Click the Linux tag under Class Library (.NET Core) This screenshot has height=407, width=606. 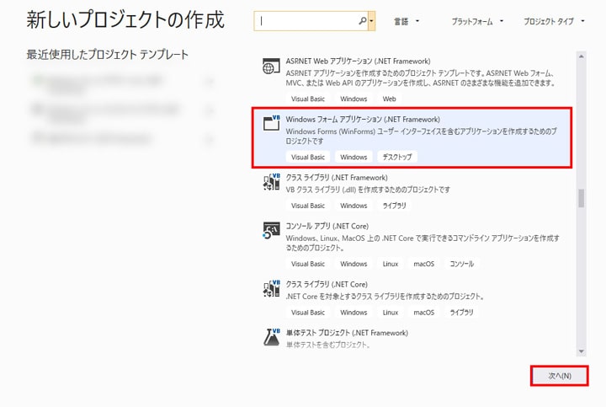(391, 313)
